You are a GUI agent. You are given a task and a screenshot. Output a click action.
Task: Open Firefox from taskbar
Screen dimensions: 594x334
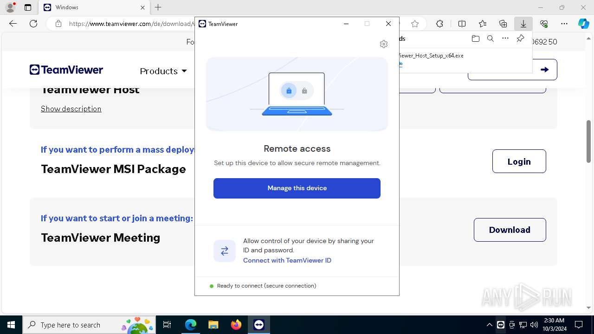click(x=236, y=325)
